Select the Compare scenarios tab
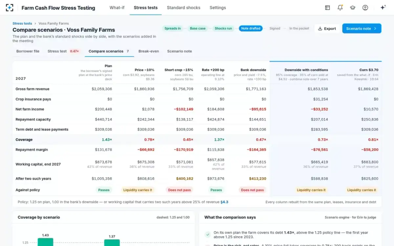The height and width of the screenshot is (246, 394). click(x=109, y=51)
